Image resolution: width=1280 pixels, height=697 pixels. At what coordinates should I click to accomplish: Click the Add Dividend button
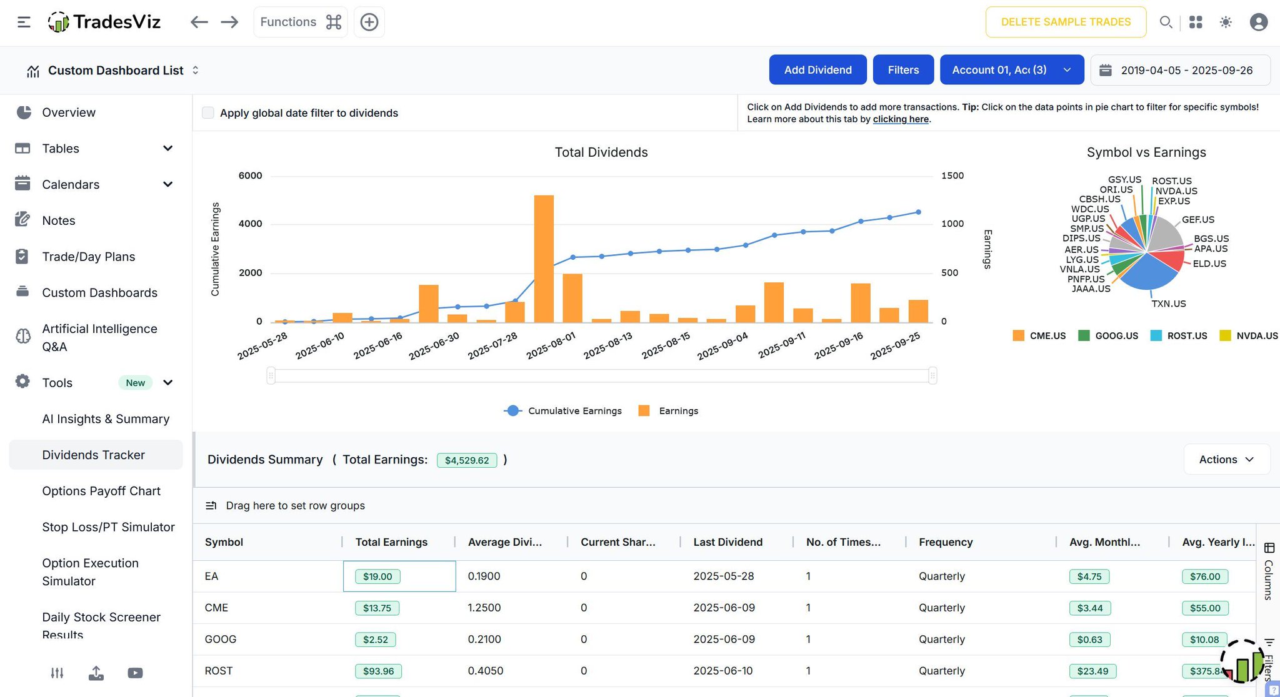click(x=817, y=70)
